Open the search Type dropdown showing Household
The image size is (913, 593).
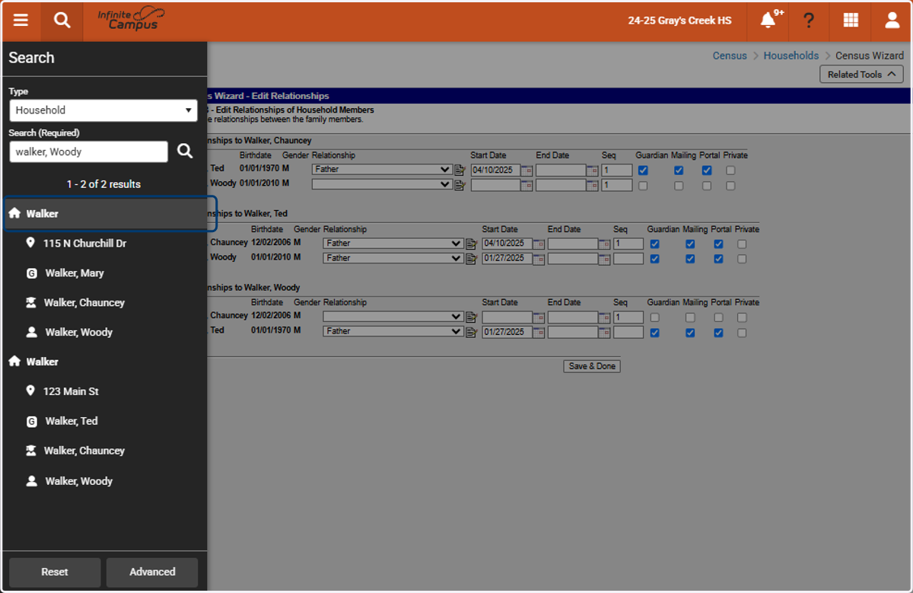pyautogui.click(x=103, y=110)
